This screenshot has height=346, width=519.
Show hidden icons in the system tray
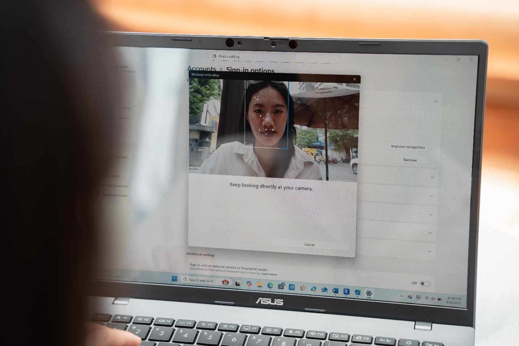[402, 296]
